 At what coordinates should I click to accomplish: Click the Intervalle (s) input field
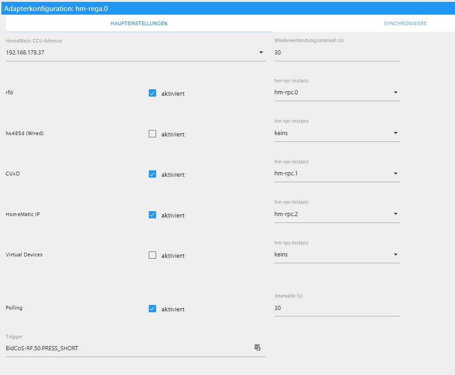pyautogui.click(x=337, y=308)
